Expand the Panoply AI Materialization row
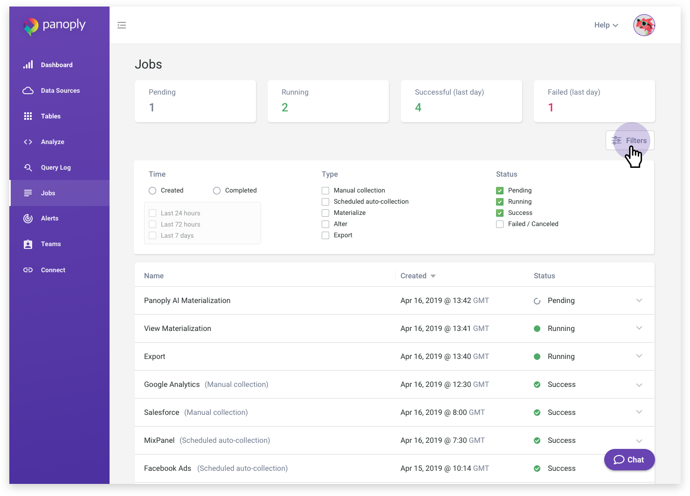The width and height of the screenshot is (690, 496). click(x=639, y=301)
